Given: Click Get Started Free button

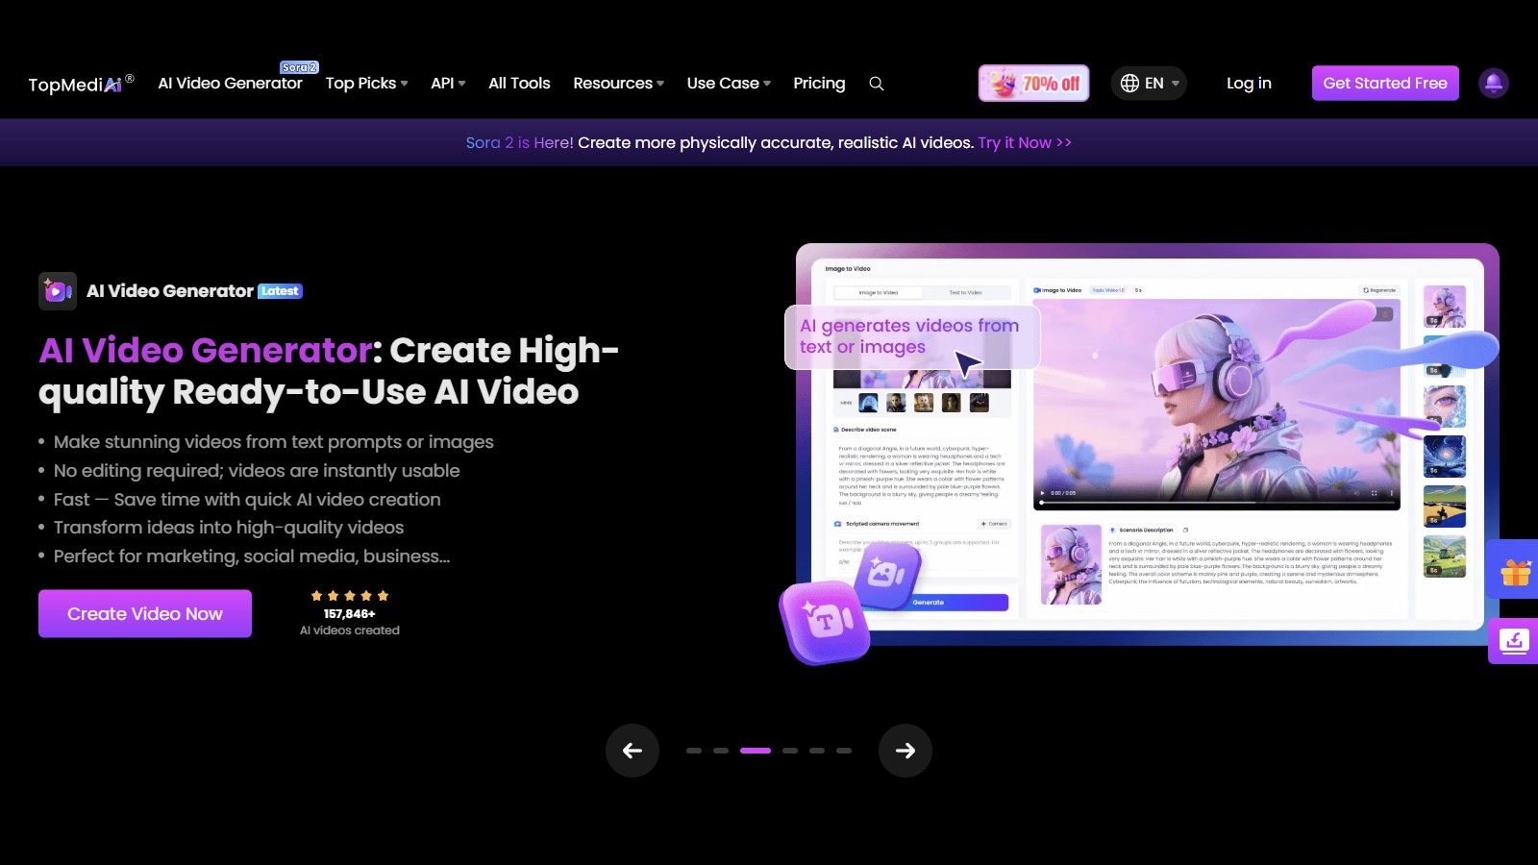Looking at the screenshot, I should click(x=1385, y=84).
